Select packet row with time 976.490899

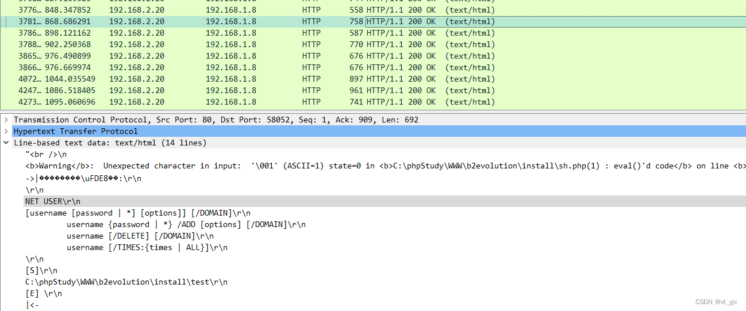(373, 56)
